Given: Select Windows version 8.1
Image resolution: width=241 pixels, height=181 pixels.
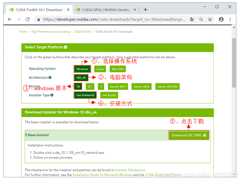Looking at the screenshot, I should point(90,86).
